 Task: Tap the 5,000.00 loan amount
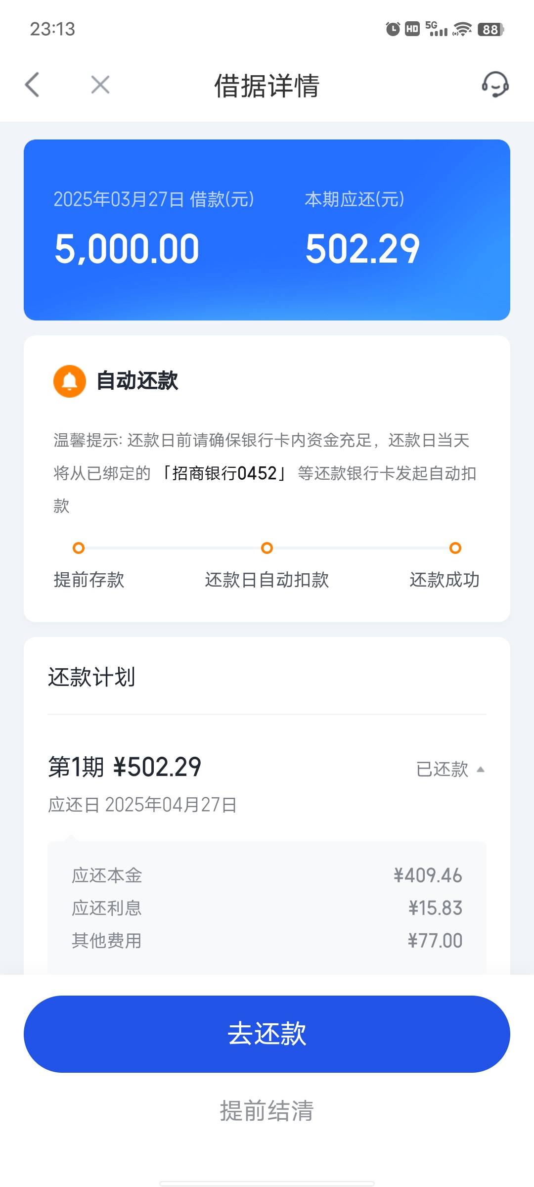click(x=127, y=249)
